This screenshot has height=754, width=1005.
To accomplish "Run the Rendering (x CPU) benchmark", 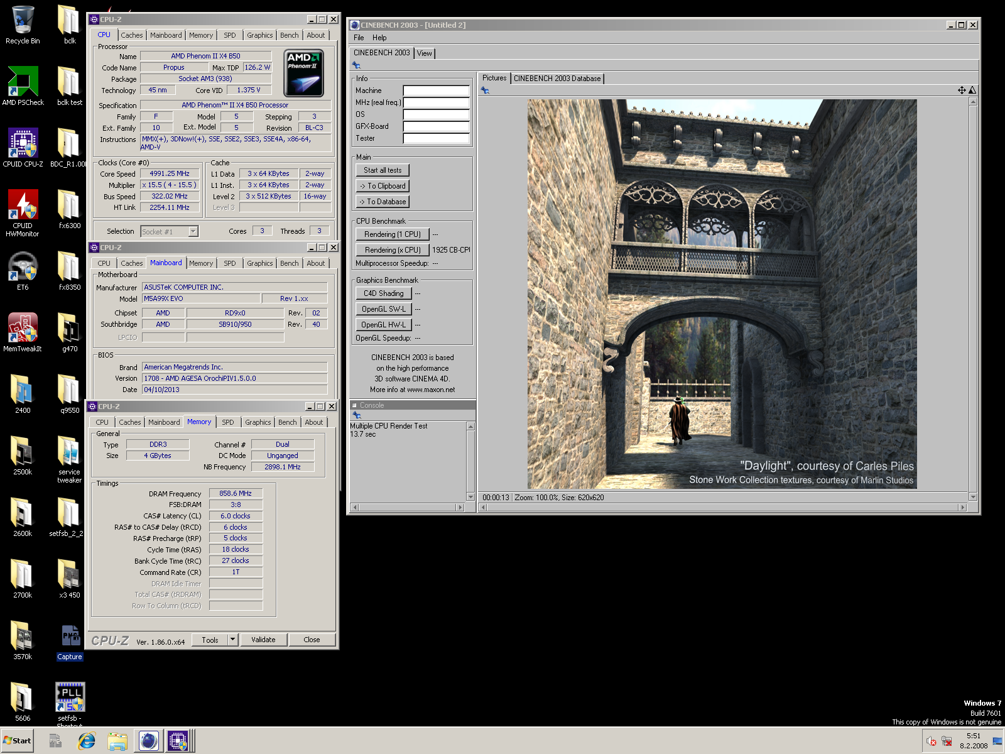I will [393, 250].
